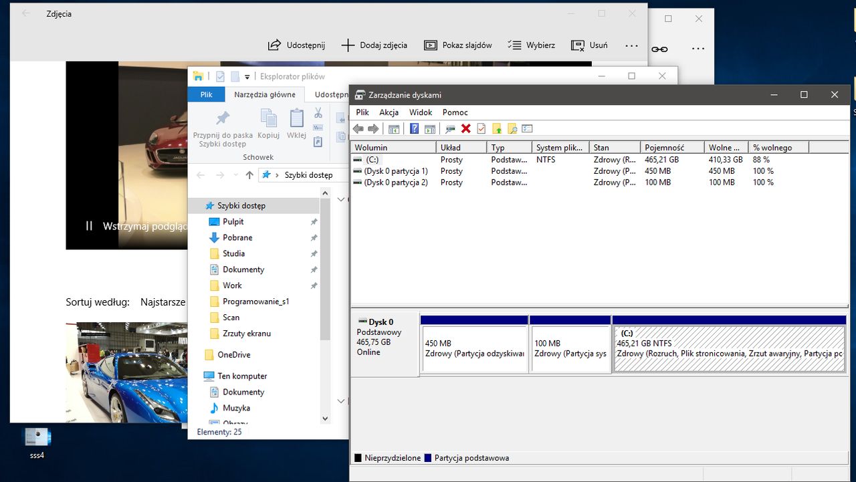Select the (C:) partition block in disk map

point(729,348)
